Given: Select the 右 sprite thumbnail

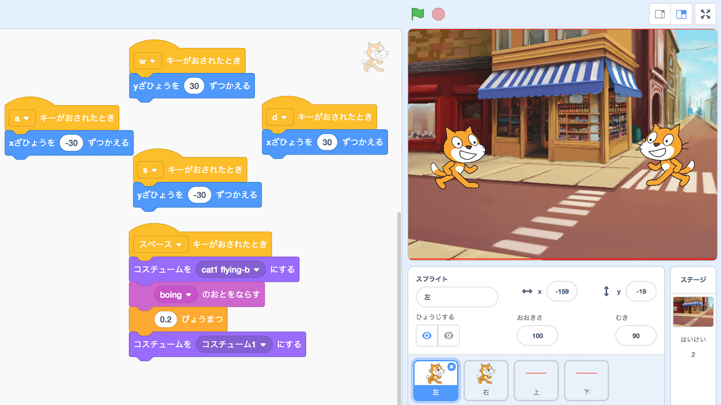Looking at the screenshot, I should [486, 381].
